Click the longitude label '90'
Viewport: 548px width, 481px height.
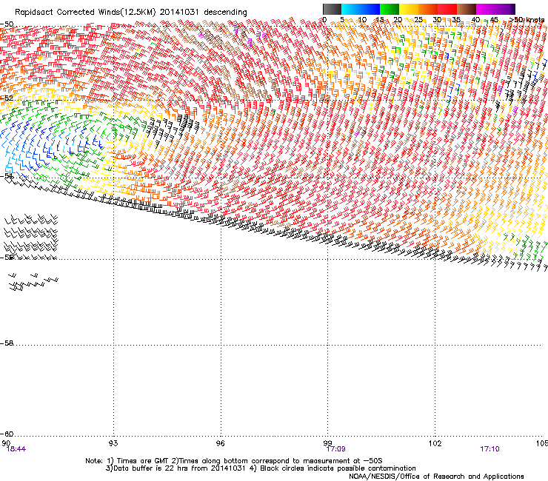(x=6, y=443)
